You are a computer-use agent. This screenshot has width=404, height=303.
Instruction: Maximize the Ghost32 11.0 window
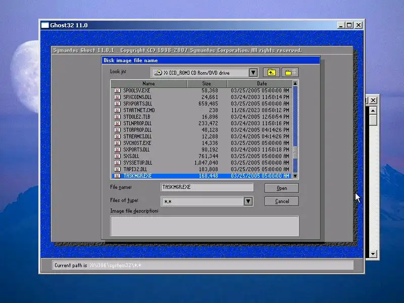pos(349,25)
